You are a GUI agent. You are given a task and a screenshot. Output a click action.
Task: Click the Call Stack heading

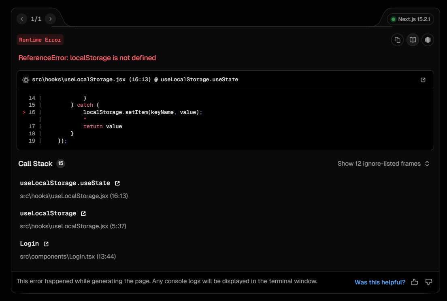[x=36, y=163]
